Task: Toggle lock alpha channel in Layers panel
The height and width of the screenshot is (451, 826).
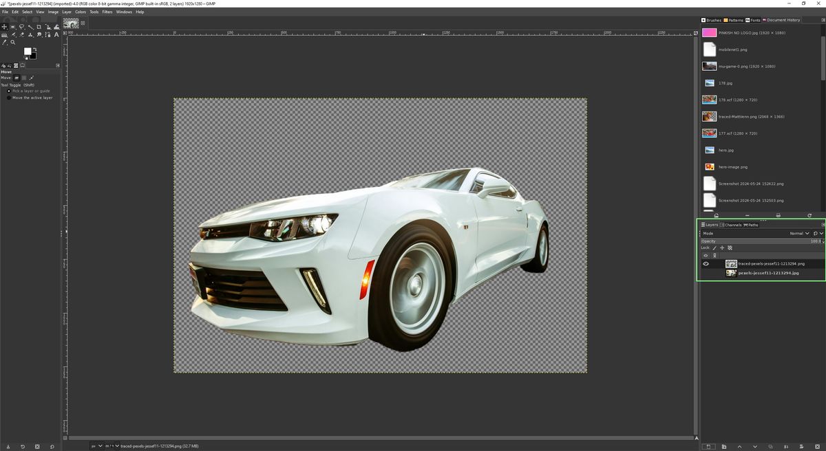Action: point(730,247)
